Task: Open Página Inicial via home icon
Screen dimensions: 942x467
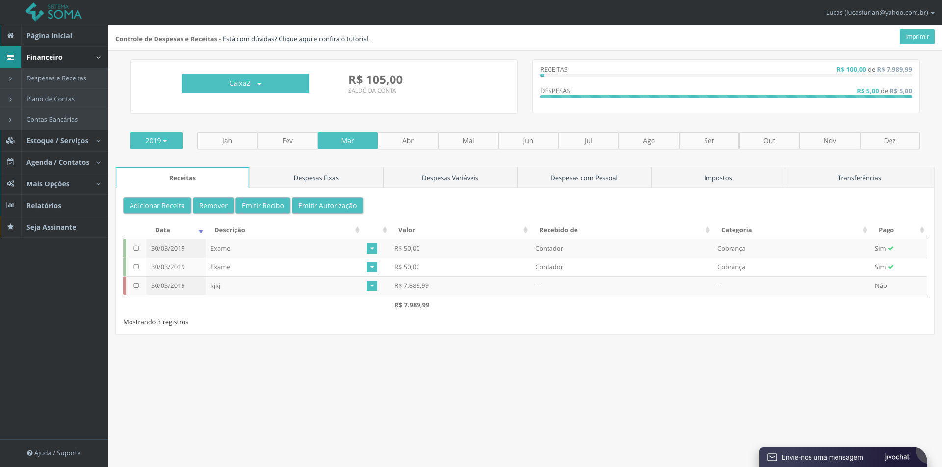Action: click(10, 35)
